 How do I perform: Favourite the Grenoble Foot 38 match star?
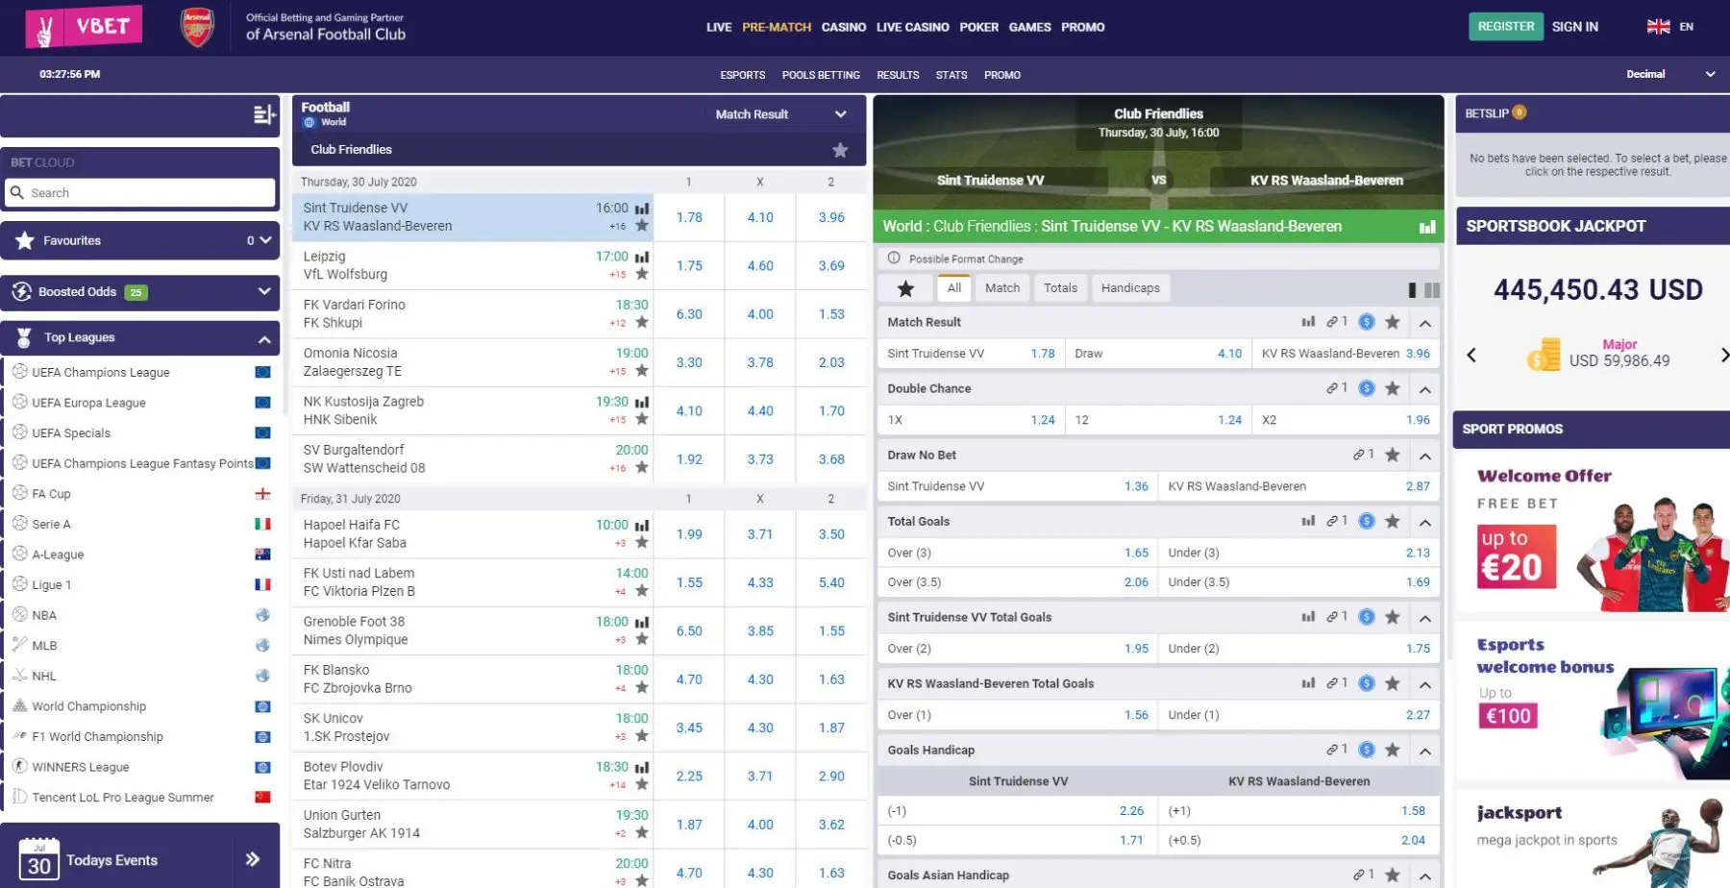pos(642,639)
